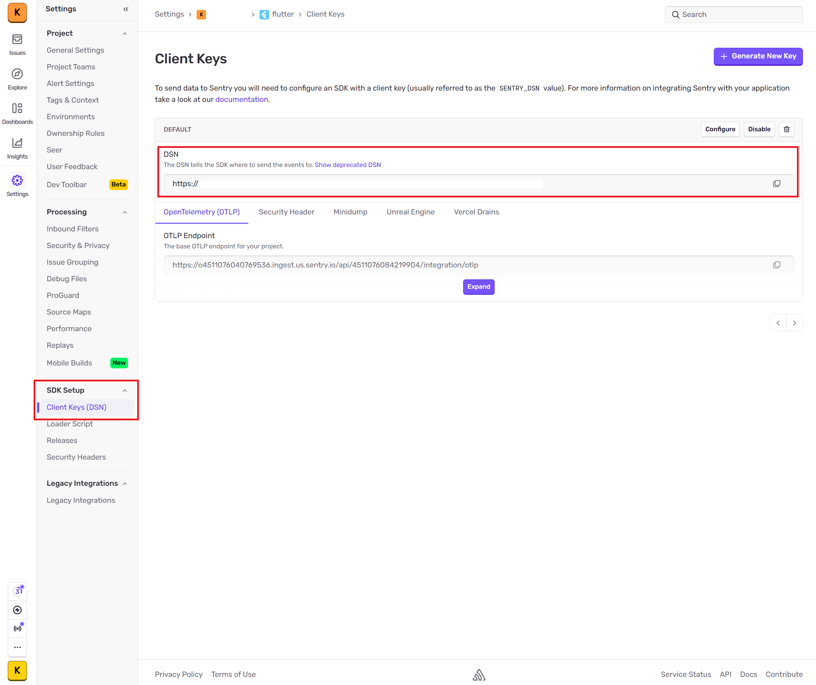Open Issue Grouping
This screenshot has height=685, width=816.
tap(72, 263)
